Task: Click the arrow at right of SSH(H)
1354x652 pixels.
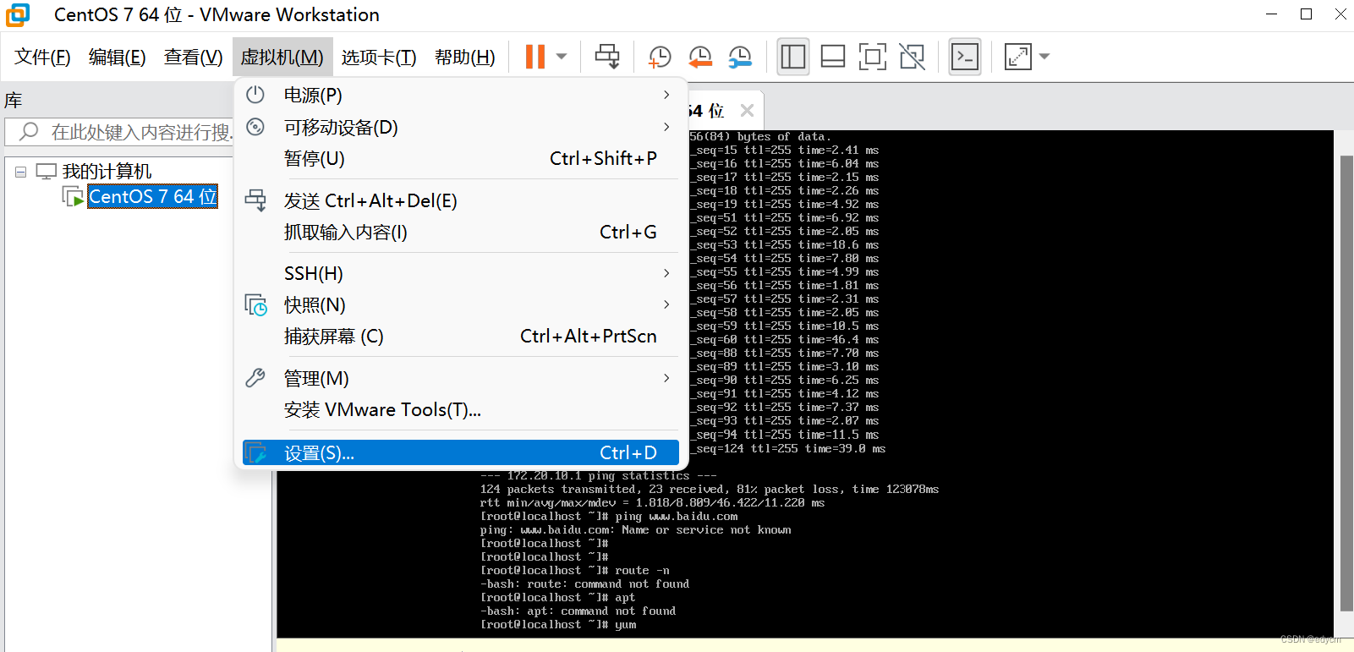Action: 666,273
